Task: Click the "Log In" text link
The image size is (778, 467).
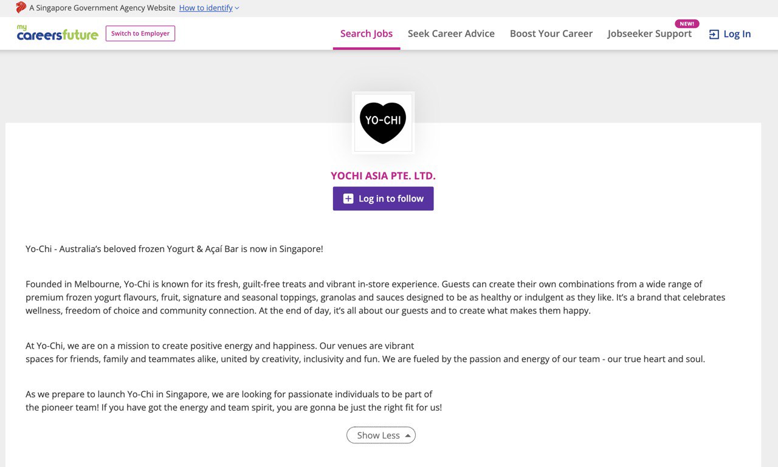Action: 737,35
